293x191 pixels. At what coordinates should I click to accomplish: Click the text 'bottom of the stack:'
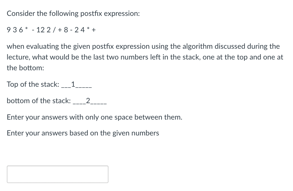click(38, 101)
